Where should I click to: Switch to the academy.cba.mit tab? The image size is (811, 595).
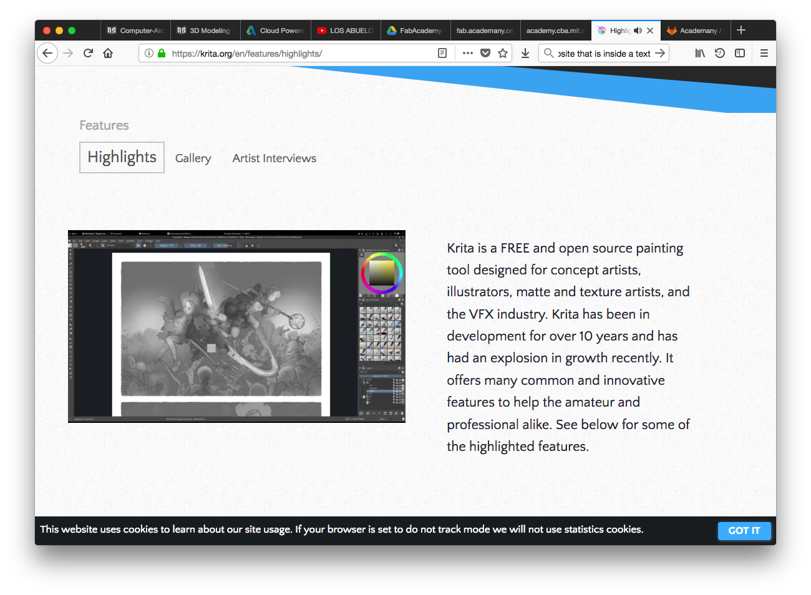(555, 31)
